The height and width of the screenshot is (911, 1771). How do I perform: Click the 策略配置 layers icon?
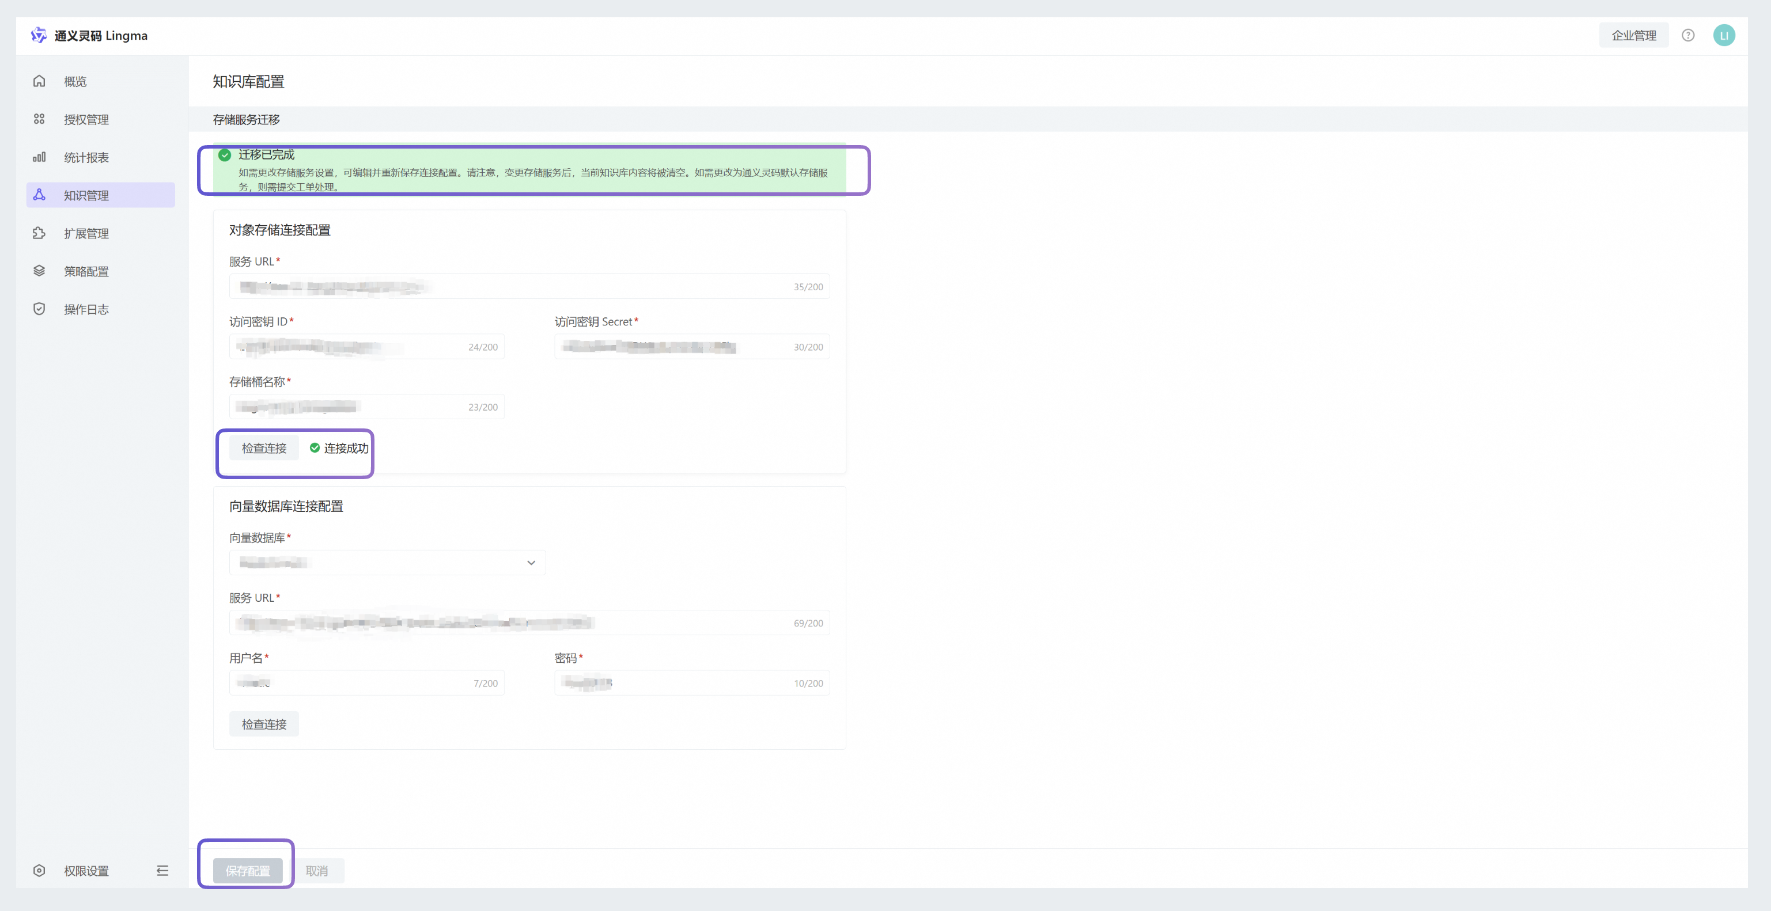39,271
